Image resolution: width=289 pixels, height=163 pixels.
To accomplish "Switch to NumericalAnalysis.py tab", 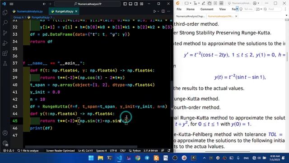I will pos(28,11).
